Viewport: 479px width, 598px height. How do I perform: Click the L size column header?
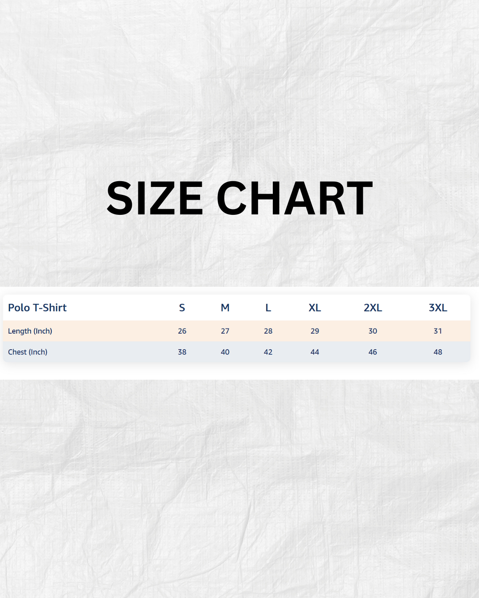268,308
